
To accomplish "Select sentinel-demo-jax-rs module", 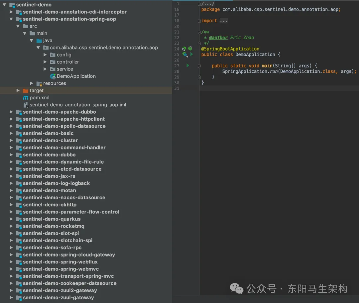I will 49,176.
